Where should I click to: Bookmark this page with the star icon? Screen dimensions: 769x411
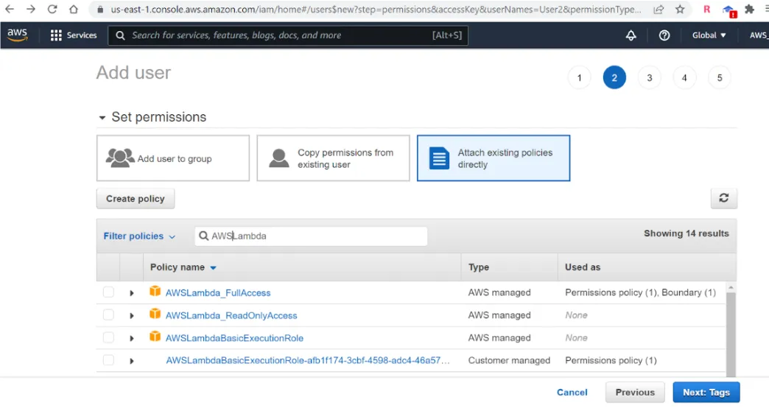[x=680, y=10]
